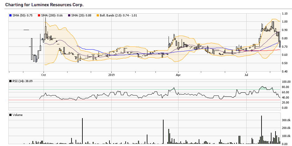The image size is (292, 146).
Task: Click the 1.10 price axis value
Action: 285,14
